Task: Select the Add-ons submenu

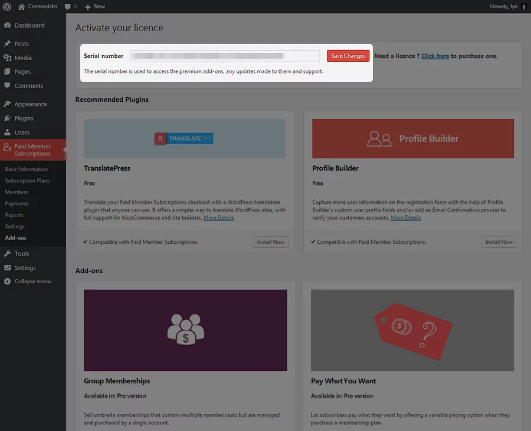Action: [15, 238]
